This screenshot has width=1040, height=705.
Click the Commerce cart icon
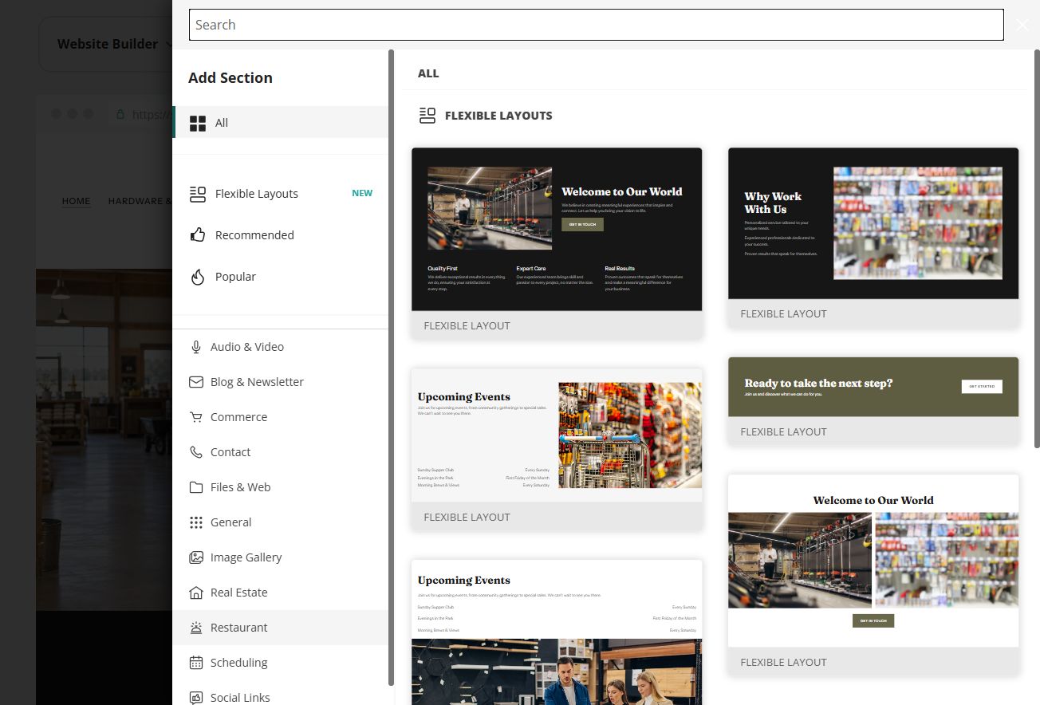tap(196, 417)
